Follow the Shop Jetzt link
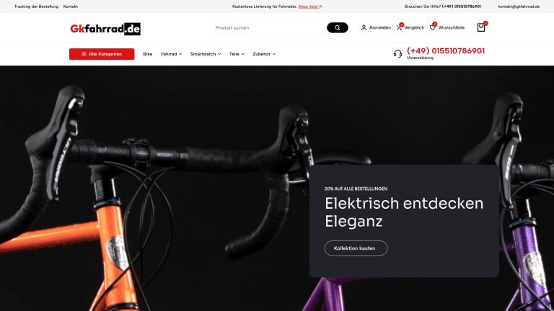The image size is (554, 311). point(310,6)
